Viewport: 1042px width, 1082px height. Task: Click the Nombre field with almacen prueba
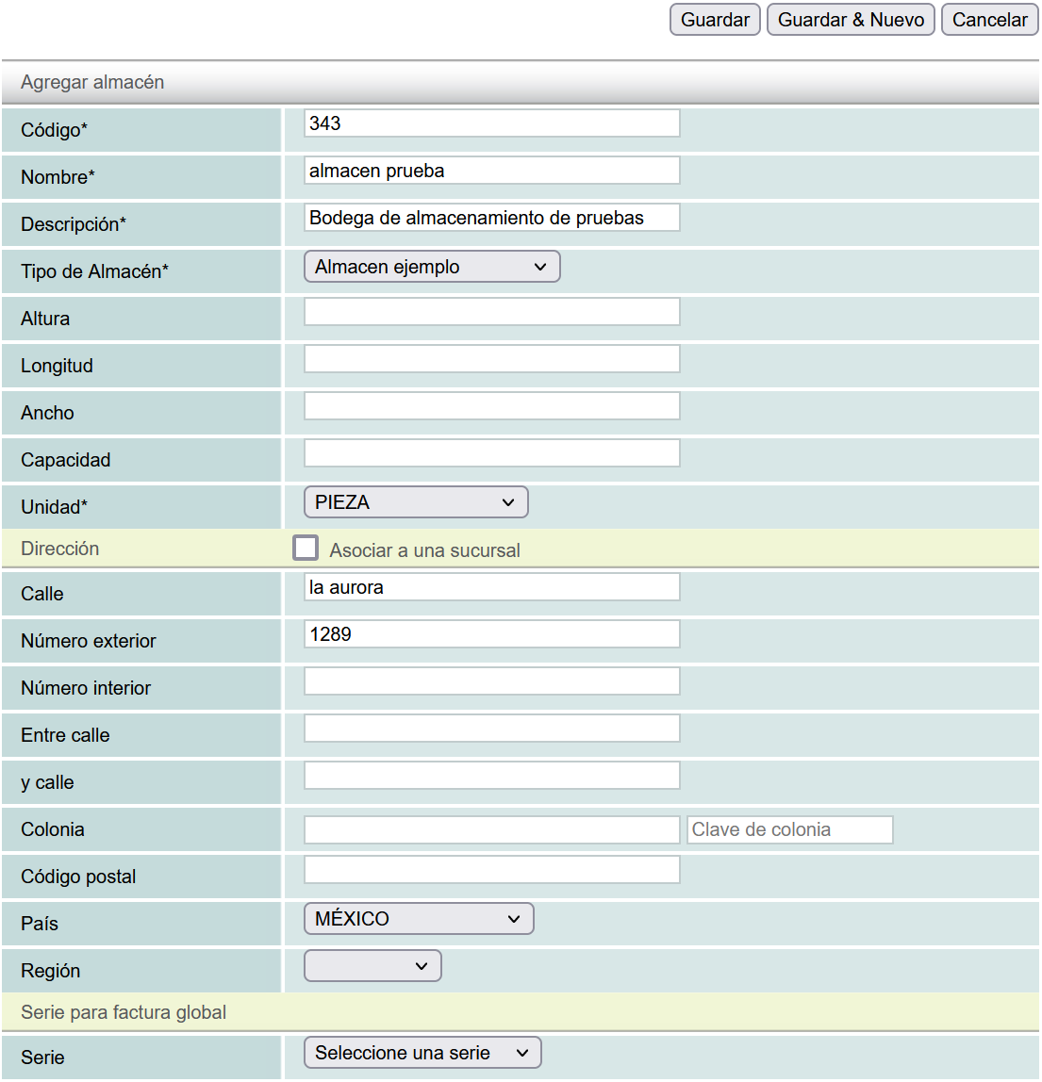point(491,171)
